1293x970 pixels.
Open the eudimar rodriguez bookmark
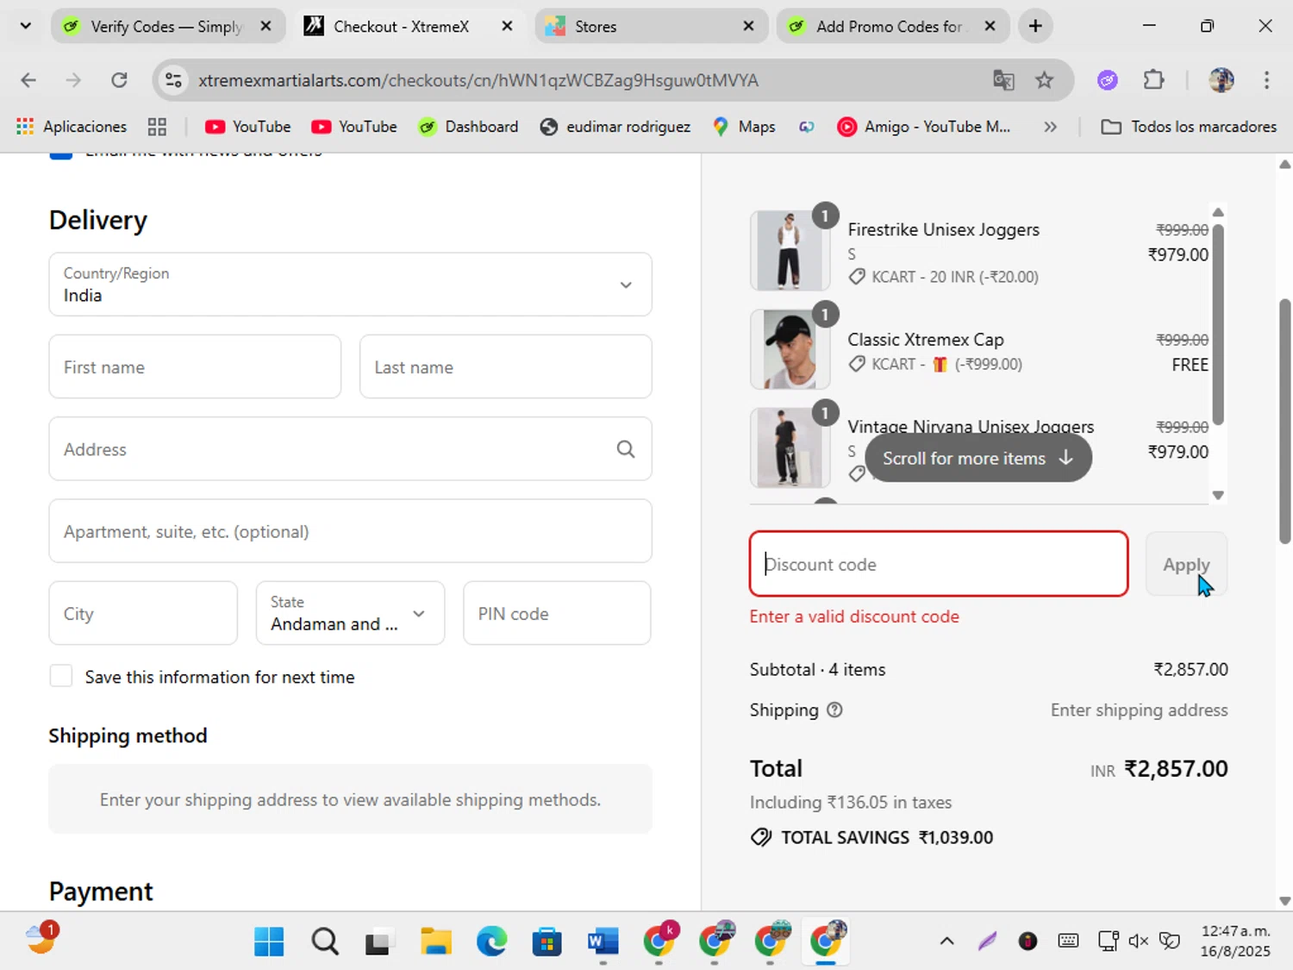(x=615, y=127)
